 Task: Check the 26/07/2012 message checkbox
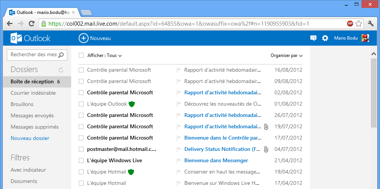tap(81, 115)
